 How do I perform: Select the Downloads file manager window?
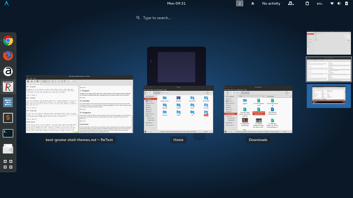click(x=258, y=109)
